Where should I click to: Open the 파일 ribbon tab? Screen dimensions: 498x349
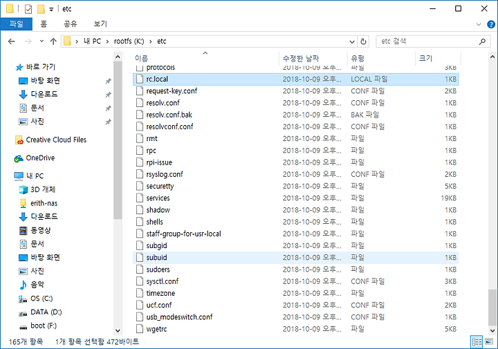tap(16, 23)
